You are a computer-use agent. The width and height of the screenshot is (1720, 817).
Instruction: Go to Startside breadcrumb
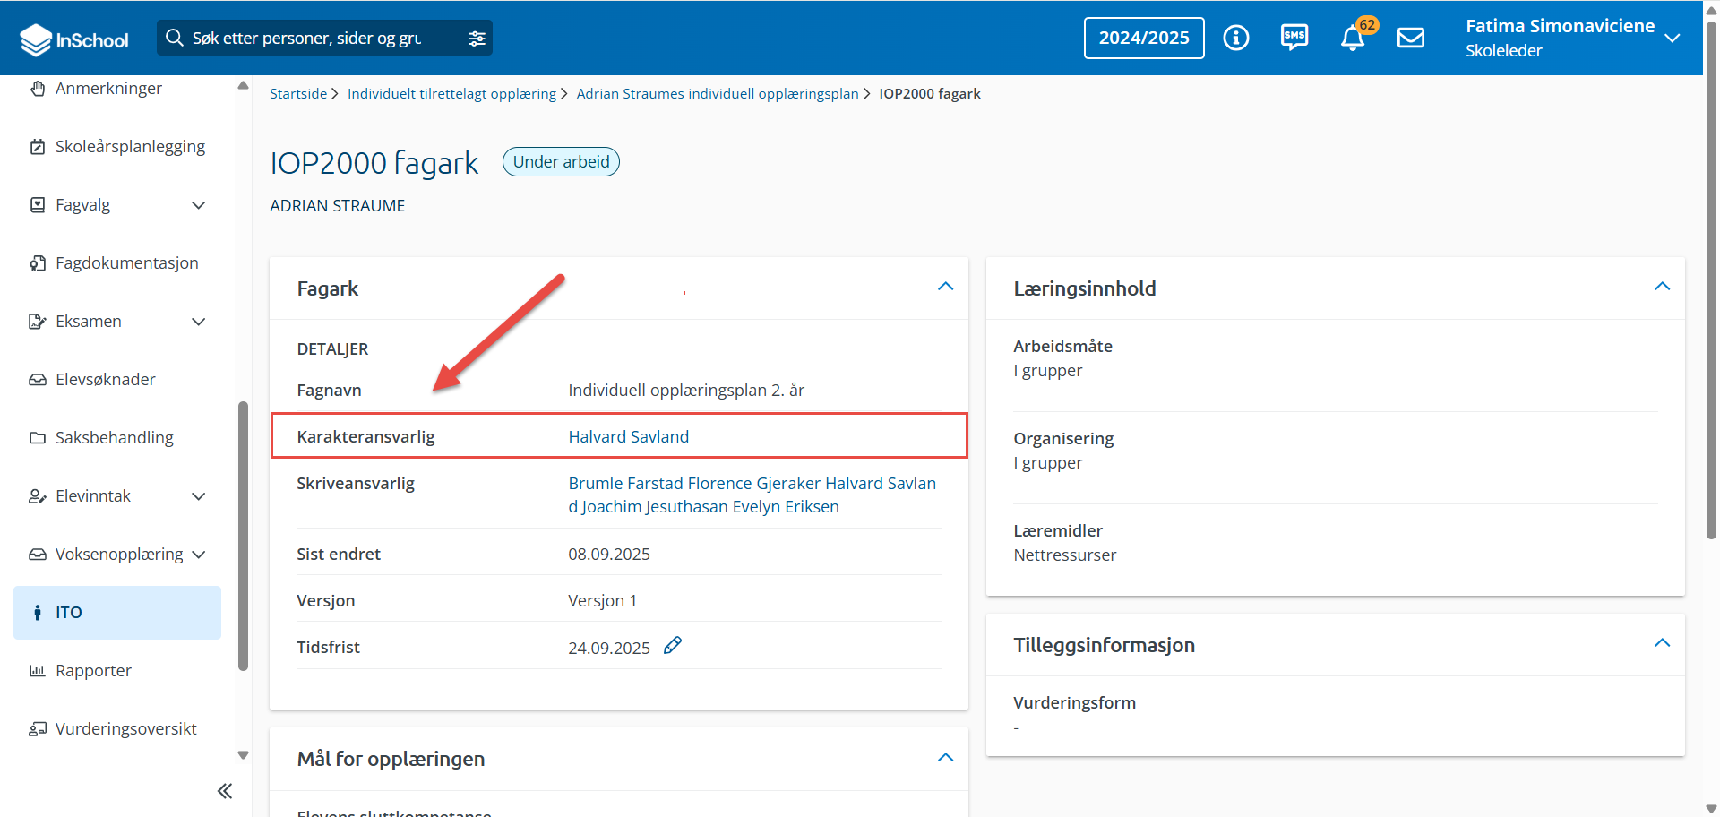click(x=298, y=93)
